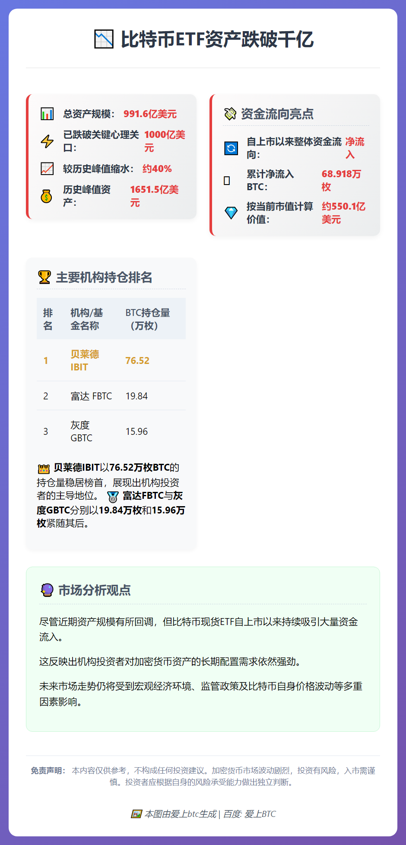Click the lightning bolt icon beside 已跌破关键心理关口
Viewport: 406px width, 845px height.
point(47,141)
